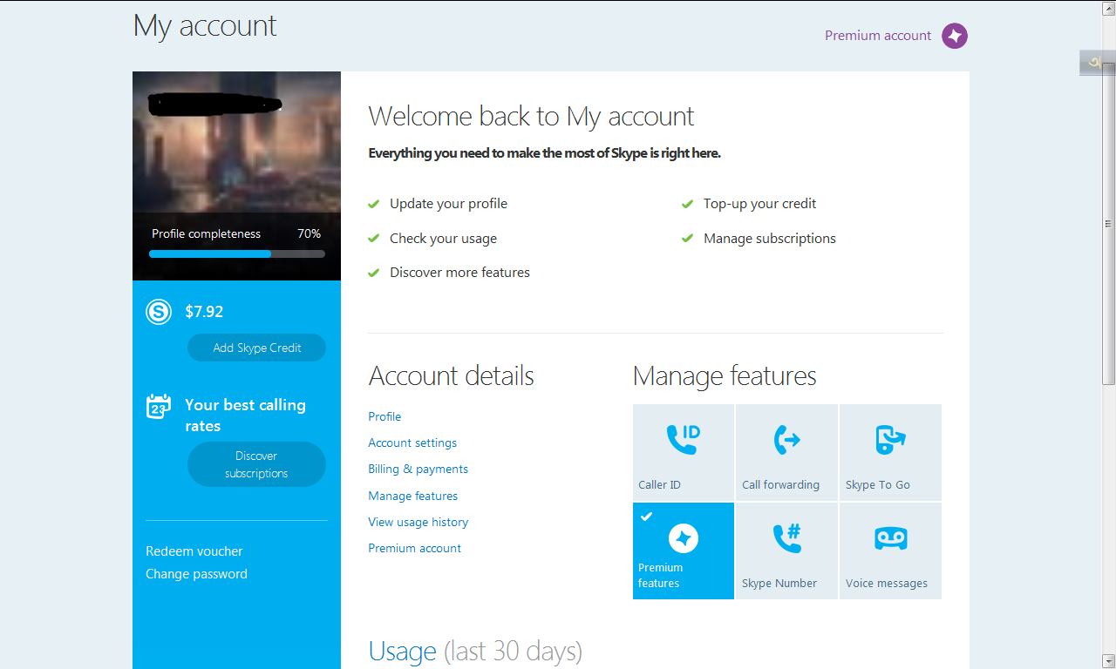Open Manage features link under Account details
The height and width of the screenshot is (669, 1116).
coord(412,496)
